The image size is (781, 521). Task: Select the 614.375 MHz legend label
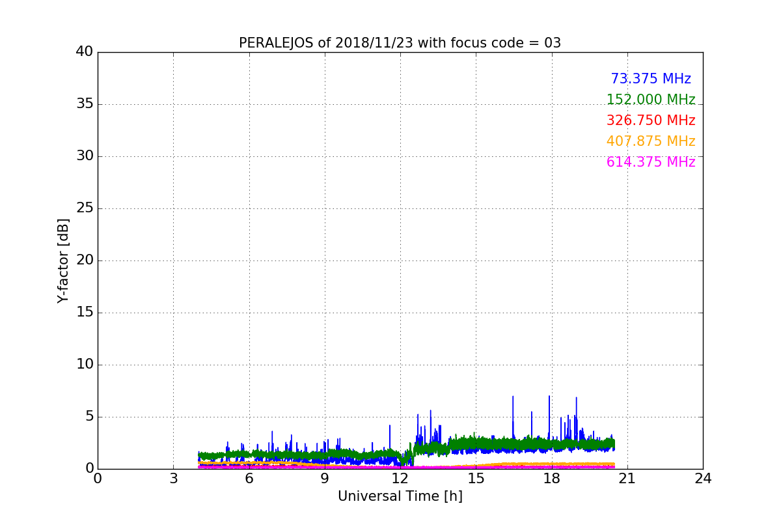651,162
